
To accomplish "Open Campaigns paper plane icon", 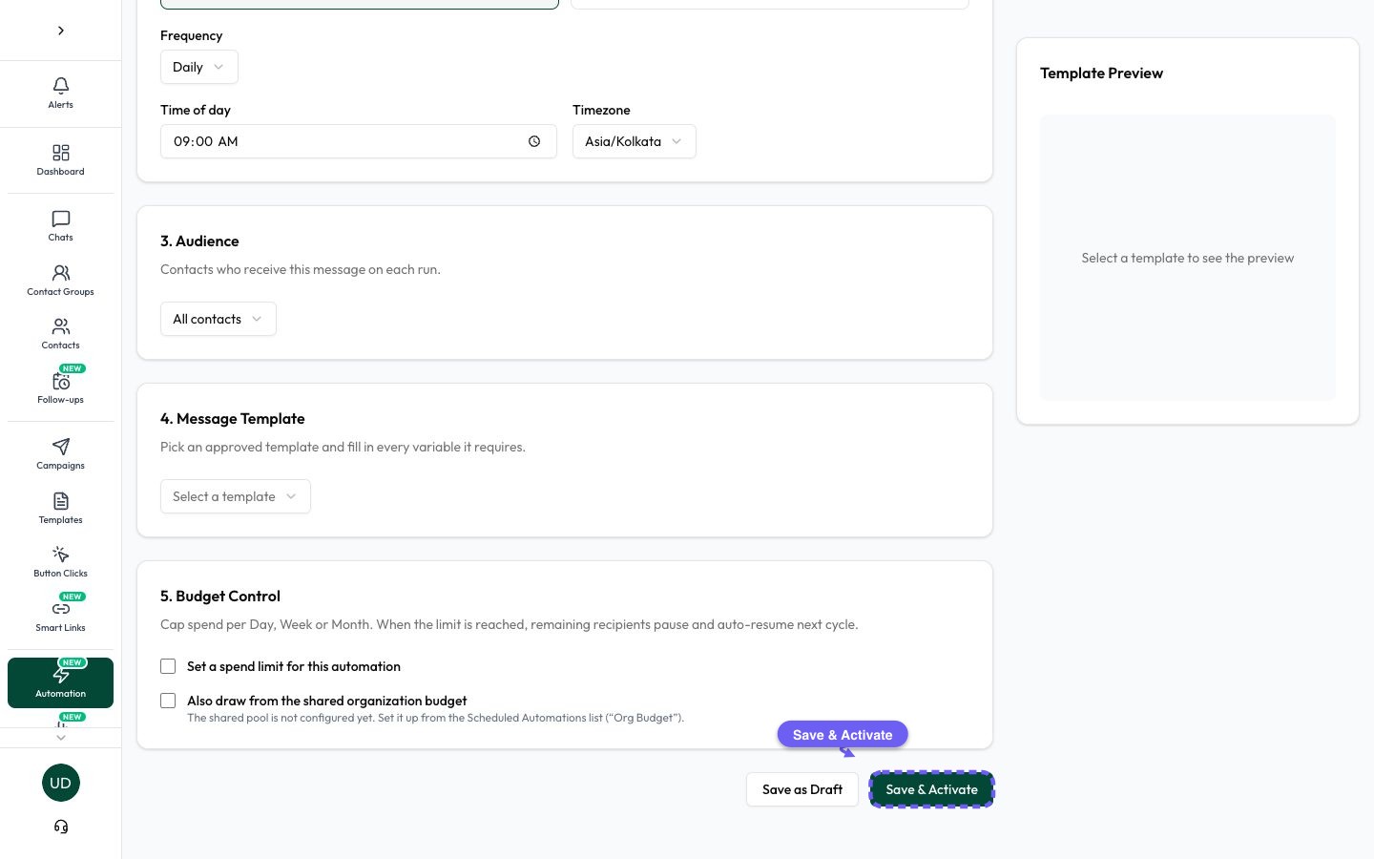I will tap(60, 447).
